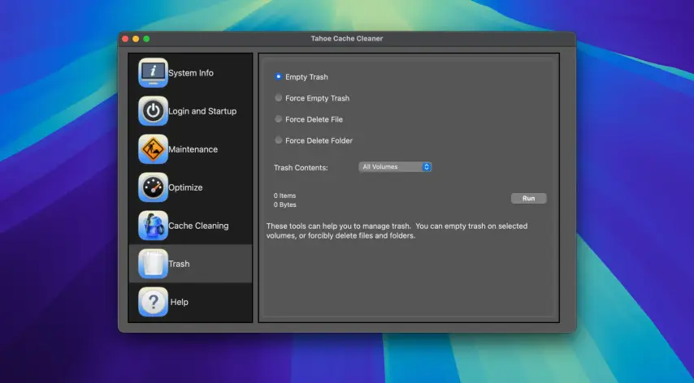Click the System Info monitor icon
Screen dimensions: 694x383
point(153,73)
